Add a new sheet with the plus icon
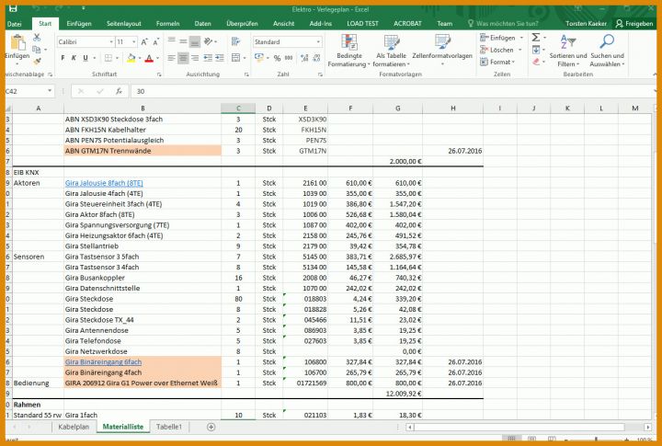 (211, 427)
